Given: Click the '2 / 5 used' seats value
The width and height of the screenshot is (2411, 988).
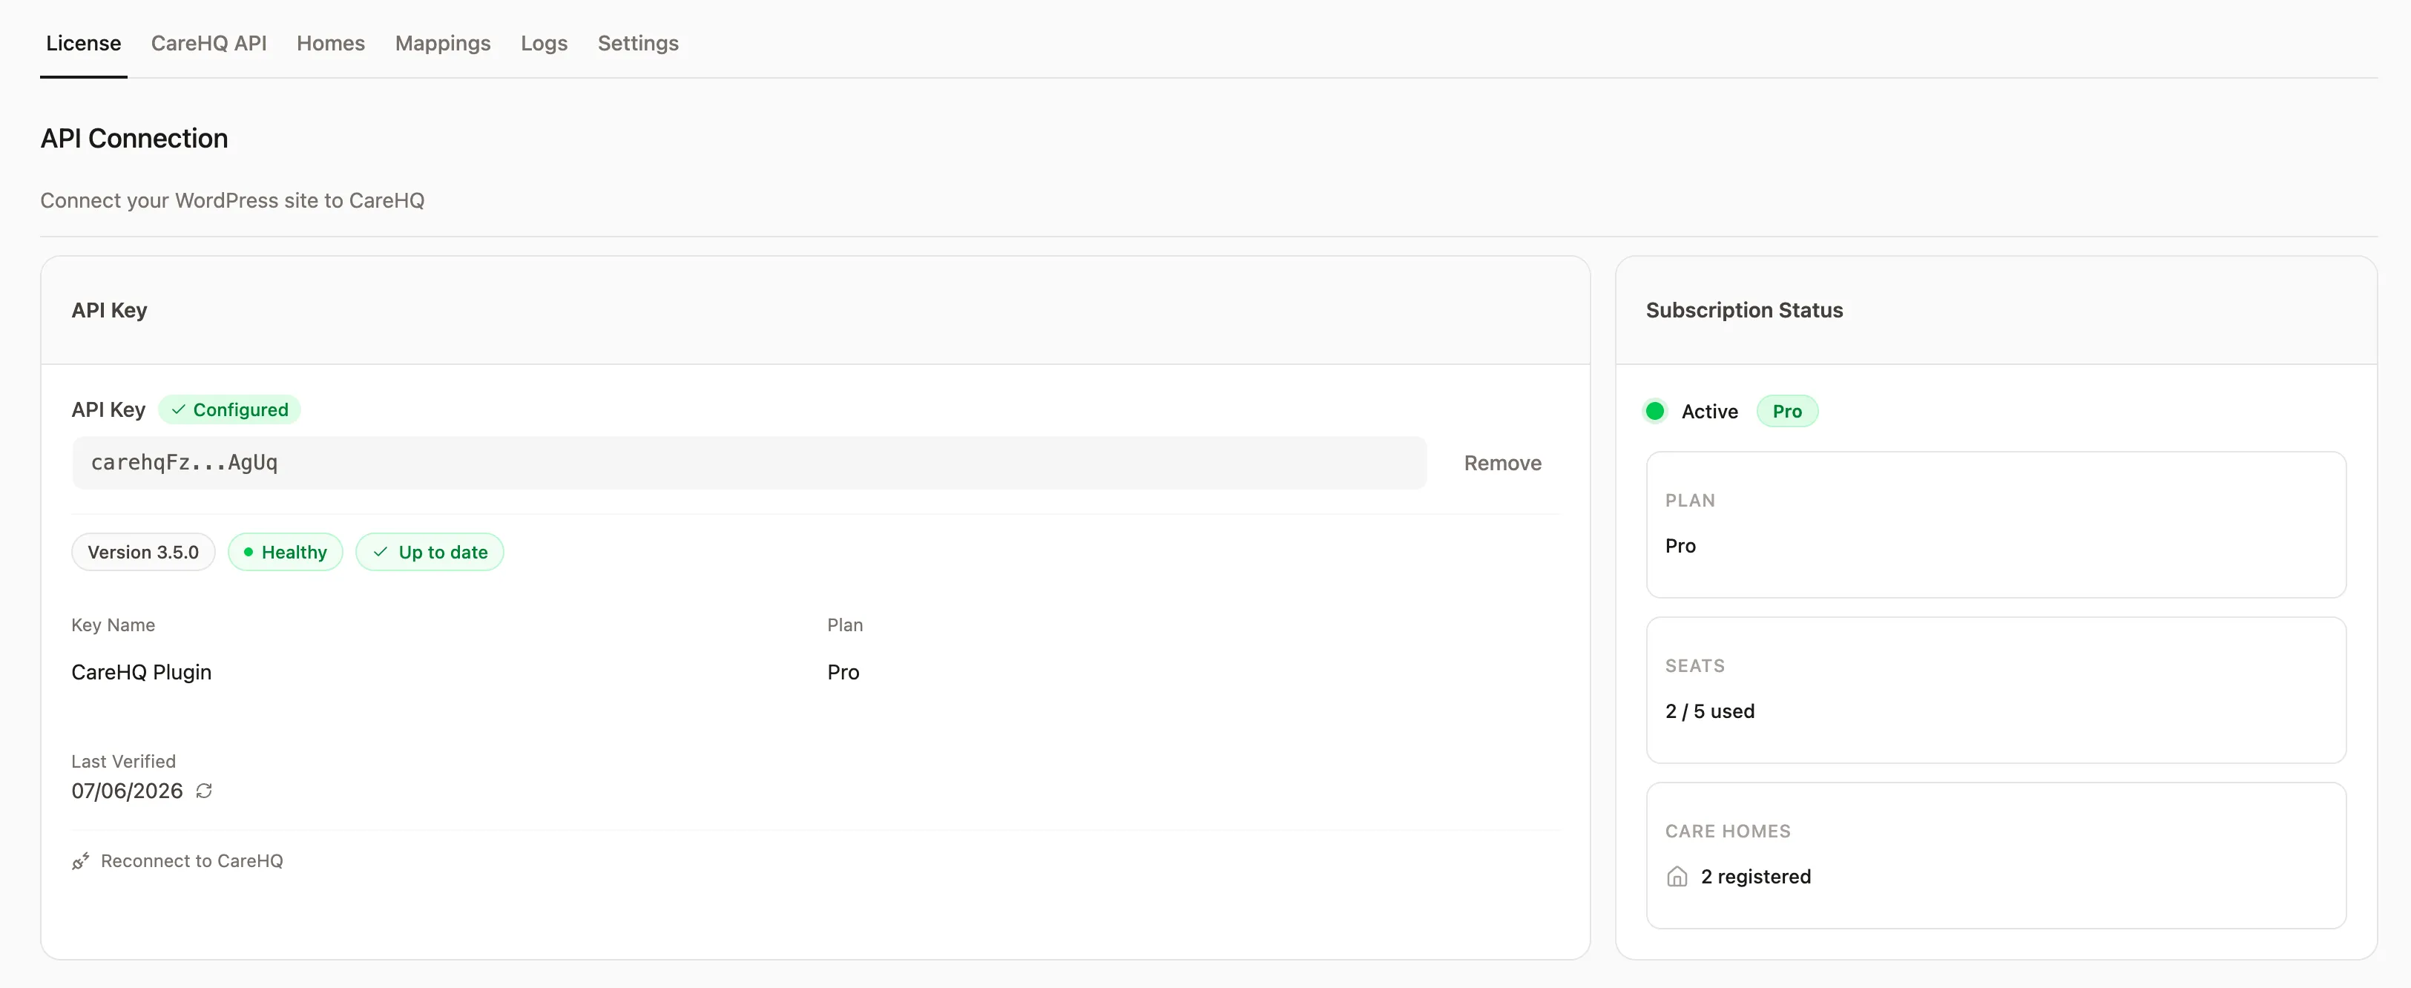Looking at the screenshot, I should (1710, 711).
